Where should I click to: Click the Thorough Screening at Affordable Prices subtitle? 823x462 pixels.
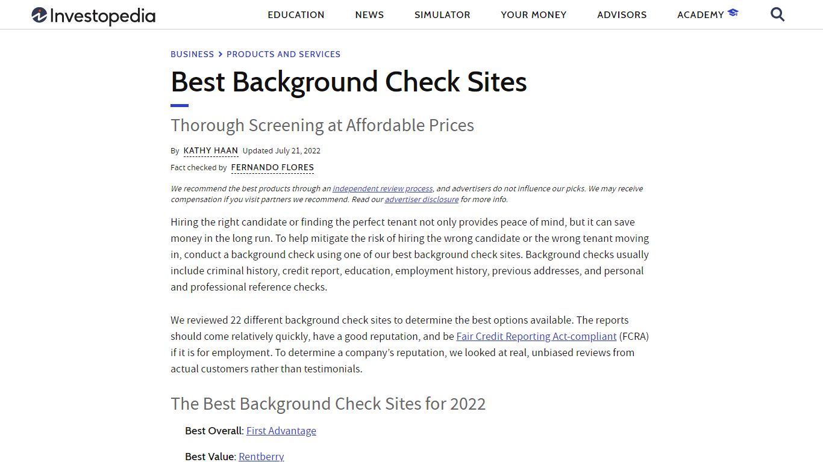click(322, 125)
